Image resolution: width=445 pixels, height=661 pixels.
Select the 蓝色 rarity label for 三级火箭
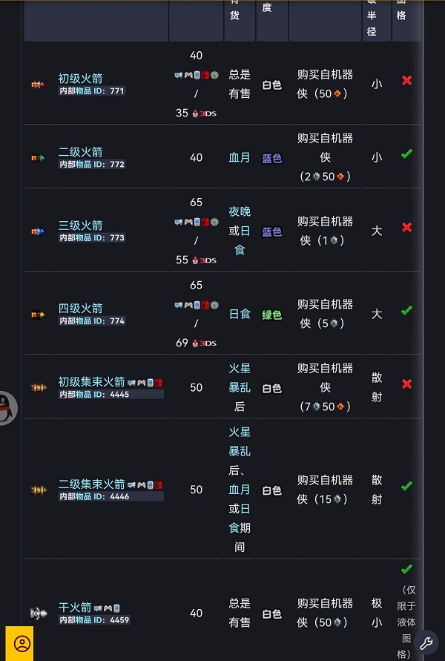271,231
